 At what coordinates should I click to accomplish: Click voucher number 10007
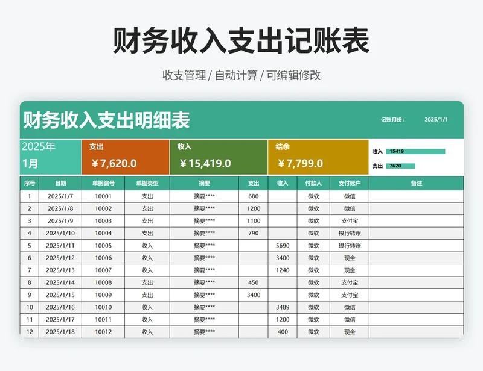click(x=103, y=270)
